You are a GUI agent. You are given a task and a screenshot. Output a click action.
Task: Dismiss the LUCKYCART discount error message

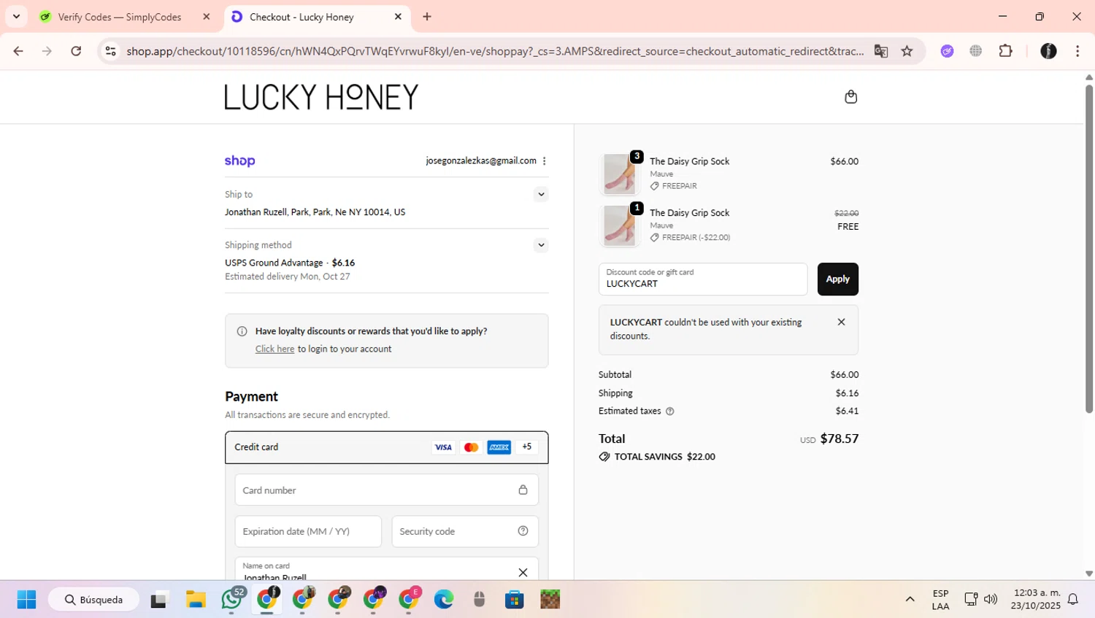pos(841,322)
